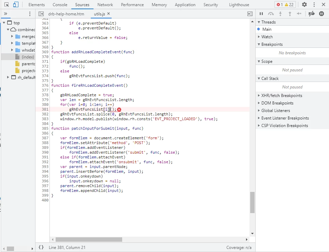
Task: Pretty print the source with braces icon
Action: (41, 247)
